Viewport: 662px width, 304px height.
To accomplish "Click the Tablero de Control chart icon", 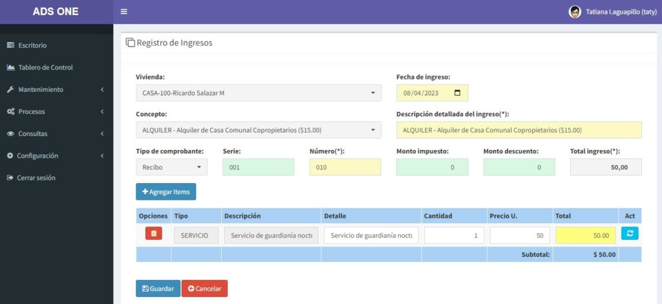I will point(10,67).
